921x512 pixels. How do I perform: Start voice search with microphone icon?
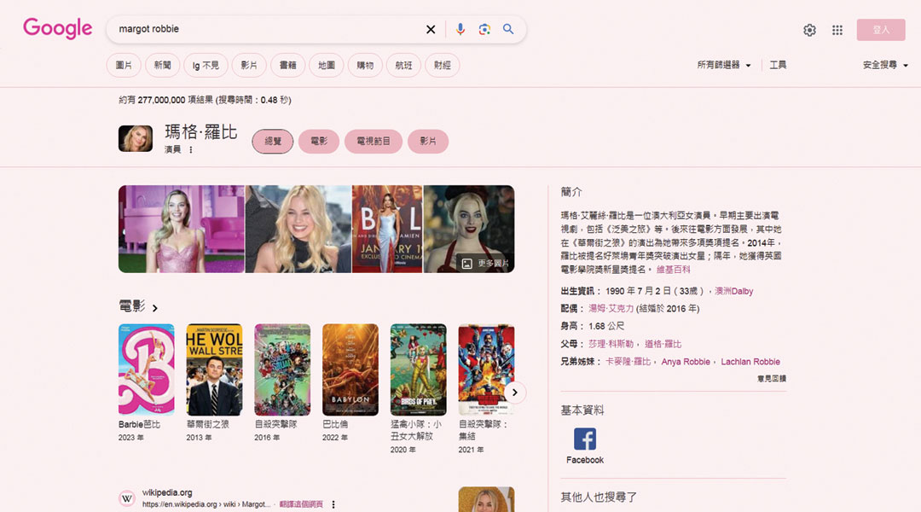(460, 29)
